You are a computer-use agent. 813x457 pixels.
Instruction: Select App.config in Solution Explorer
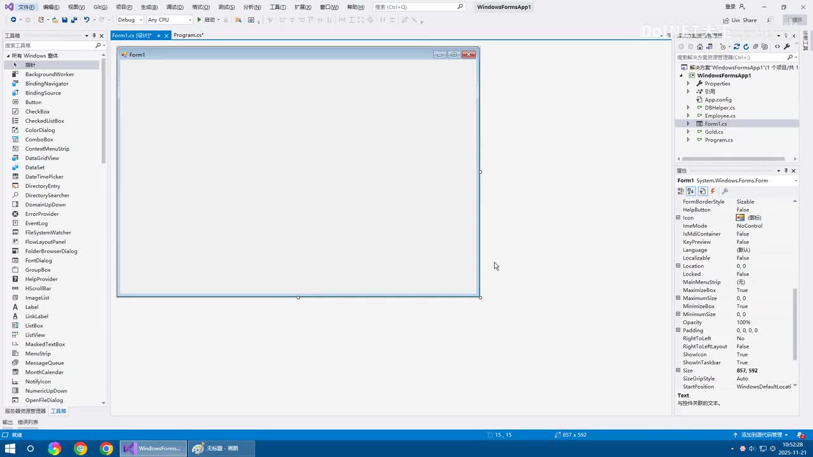click(718, 100)
